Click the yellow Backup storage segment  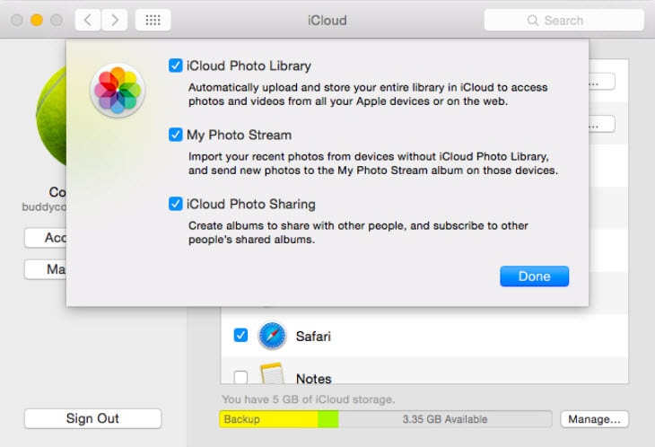pyautogui.click(x=267, y=419)
